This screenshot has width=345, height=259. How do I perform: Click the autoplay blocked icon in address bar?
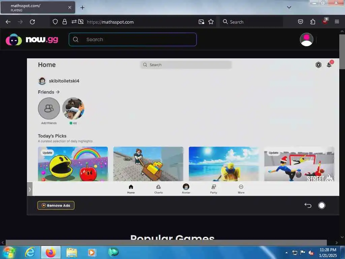(81, 22)
